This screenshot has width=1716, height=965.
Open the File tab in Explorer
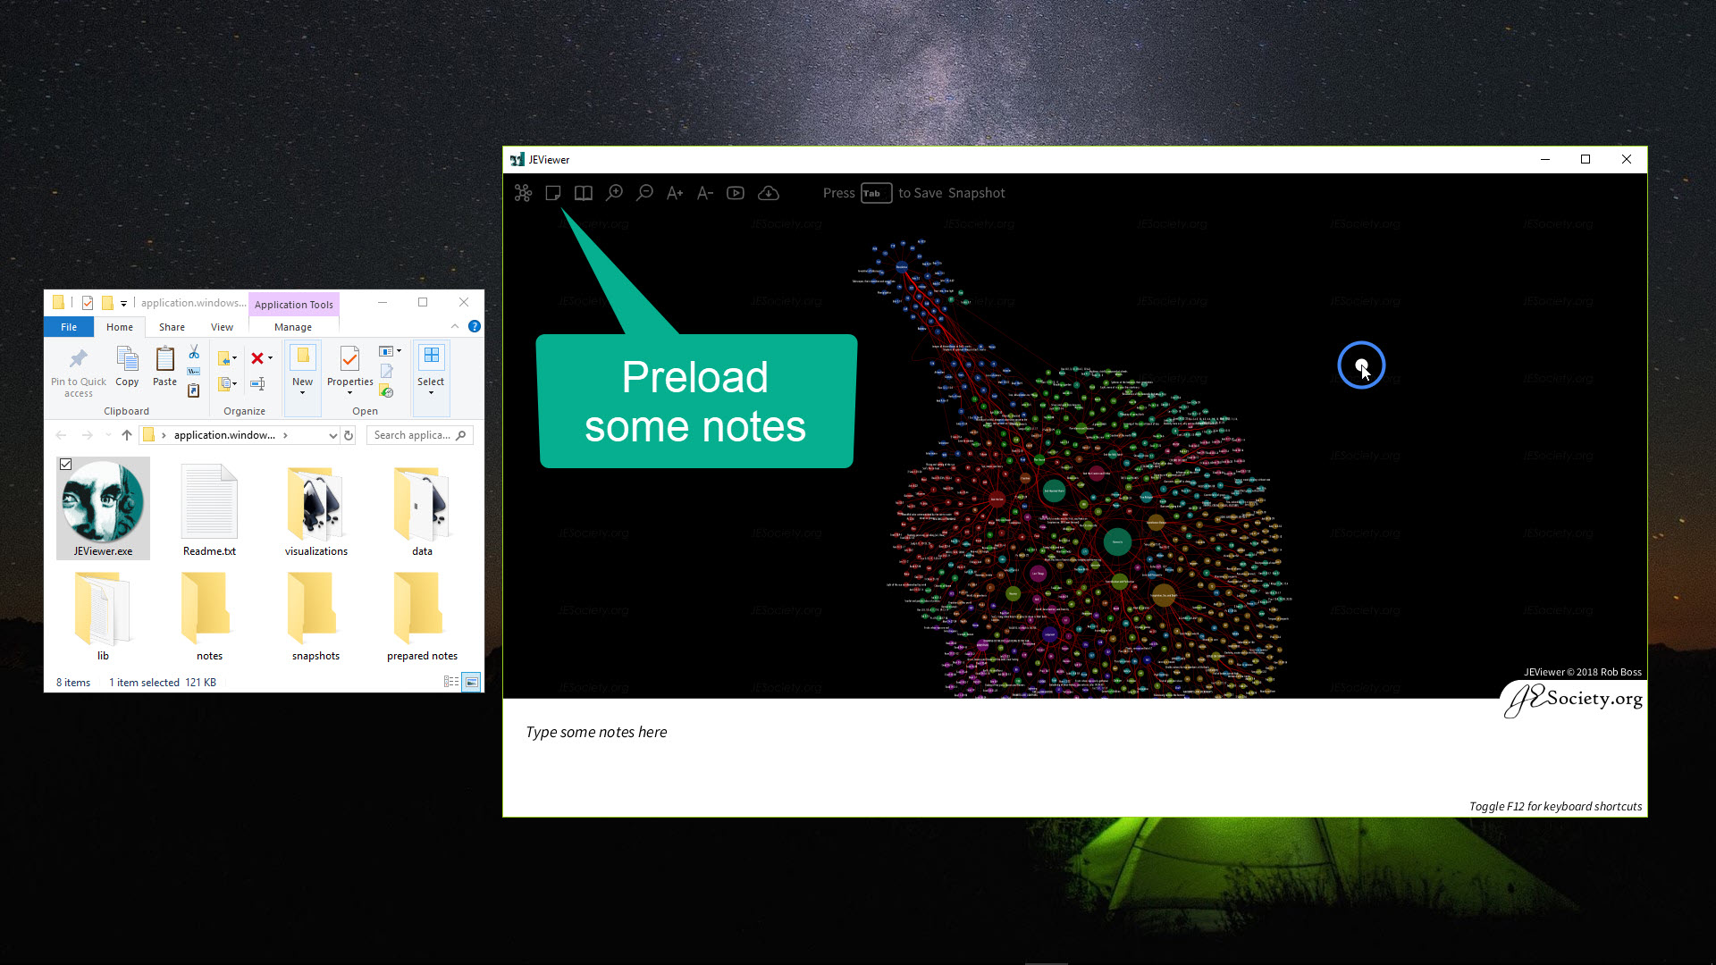pyautogui.click(x=69, y=327)
